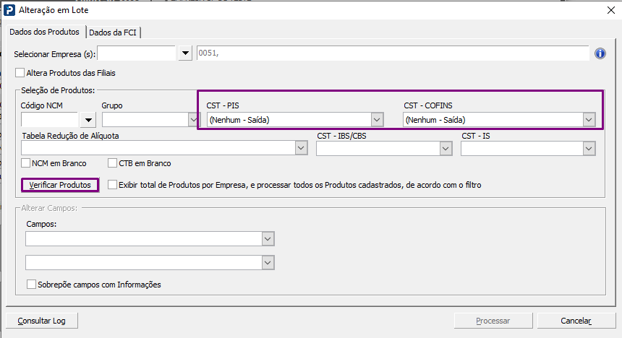Expand the CST - IBS/CBS dropdown

446,148
